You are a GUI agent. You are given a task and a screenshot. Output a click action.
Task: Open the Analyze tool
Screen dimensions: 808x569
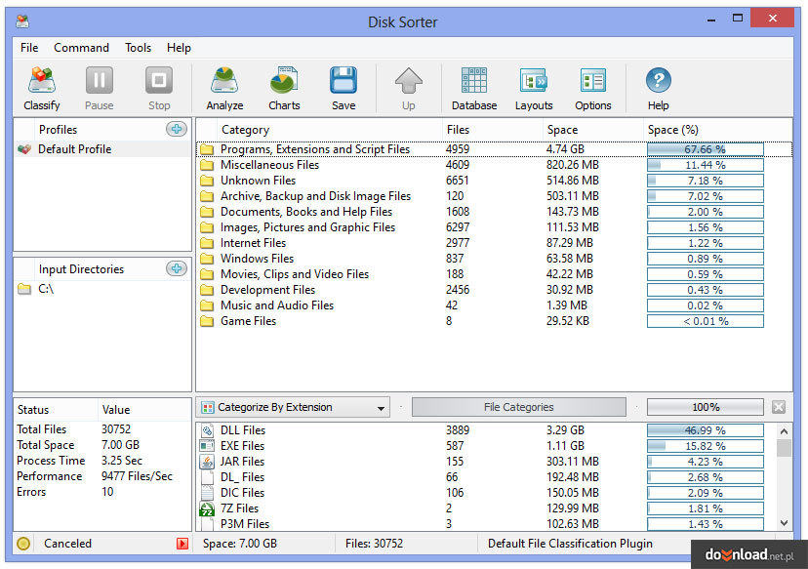[x=224, y=89]
